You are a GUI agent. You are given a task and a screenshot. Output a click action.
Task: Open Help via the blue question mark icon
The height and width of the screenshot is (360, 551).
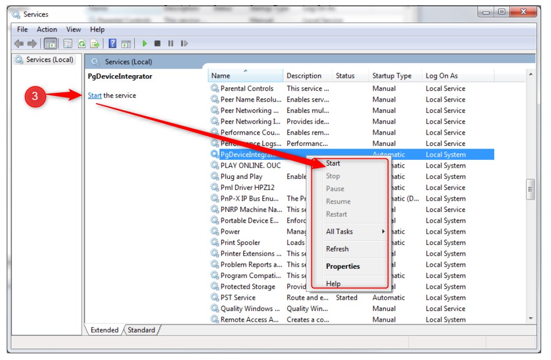[112, 44]
